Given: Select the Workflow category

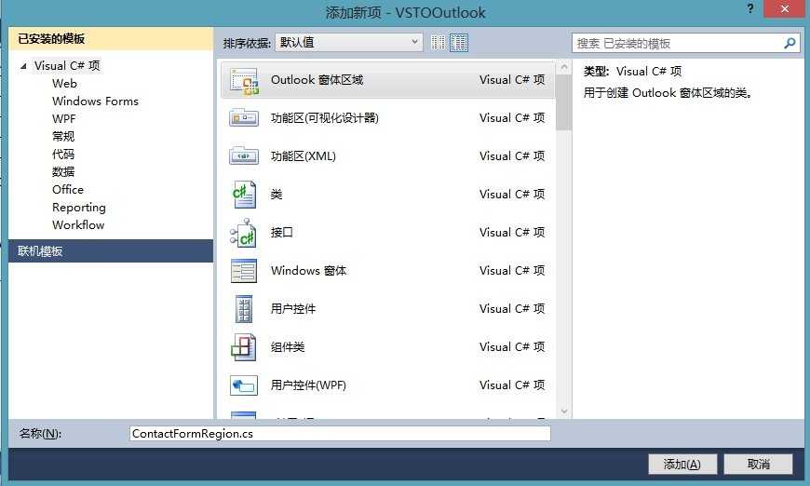Looking at the screenshot, I should pos(78,225).
